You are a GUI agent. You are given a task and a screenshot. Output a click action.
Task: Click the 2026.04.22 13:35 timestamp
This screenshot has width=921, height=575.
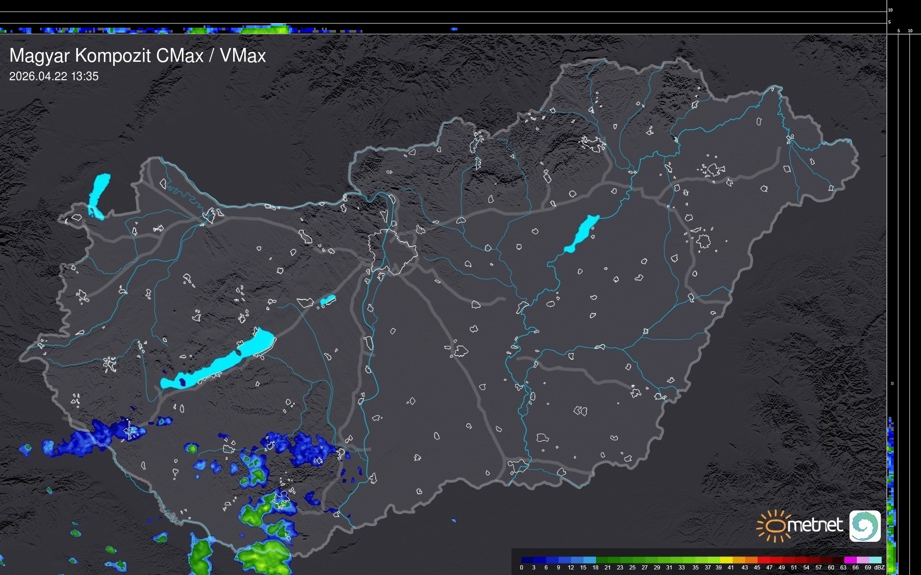(54, 77)
